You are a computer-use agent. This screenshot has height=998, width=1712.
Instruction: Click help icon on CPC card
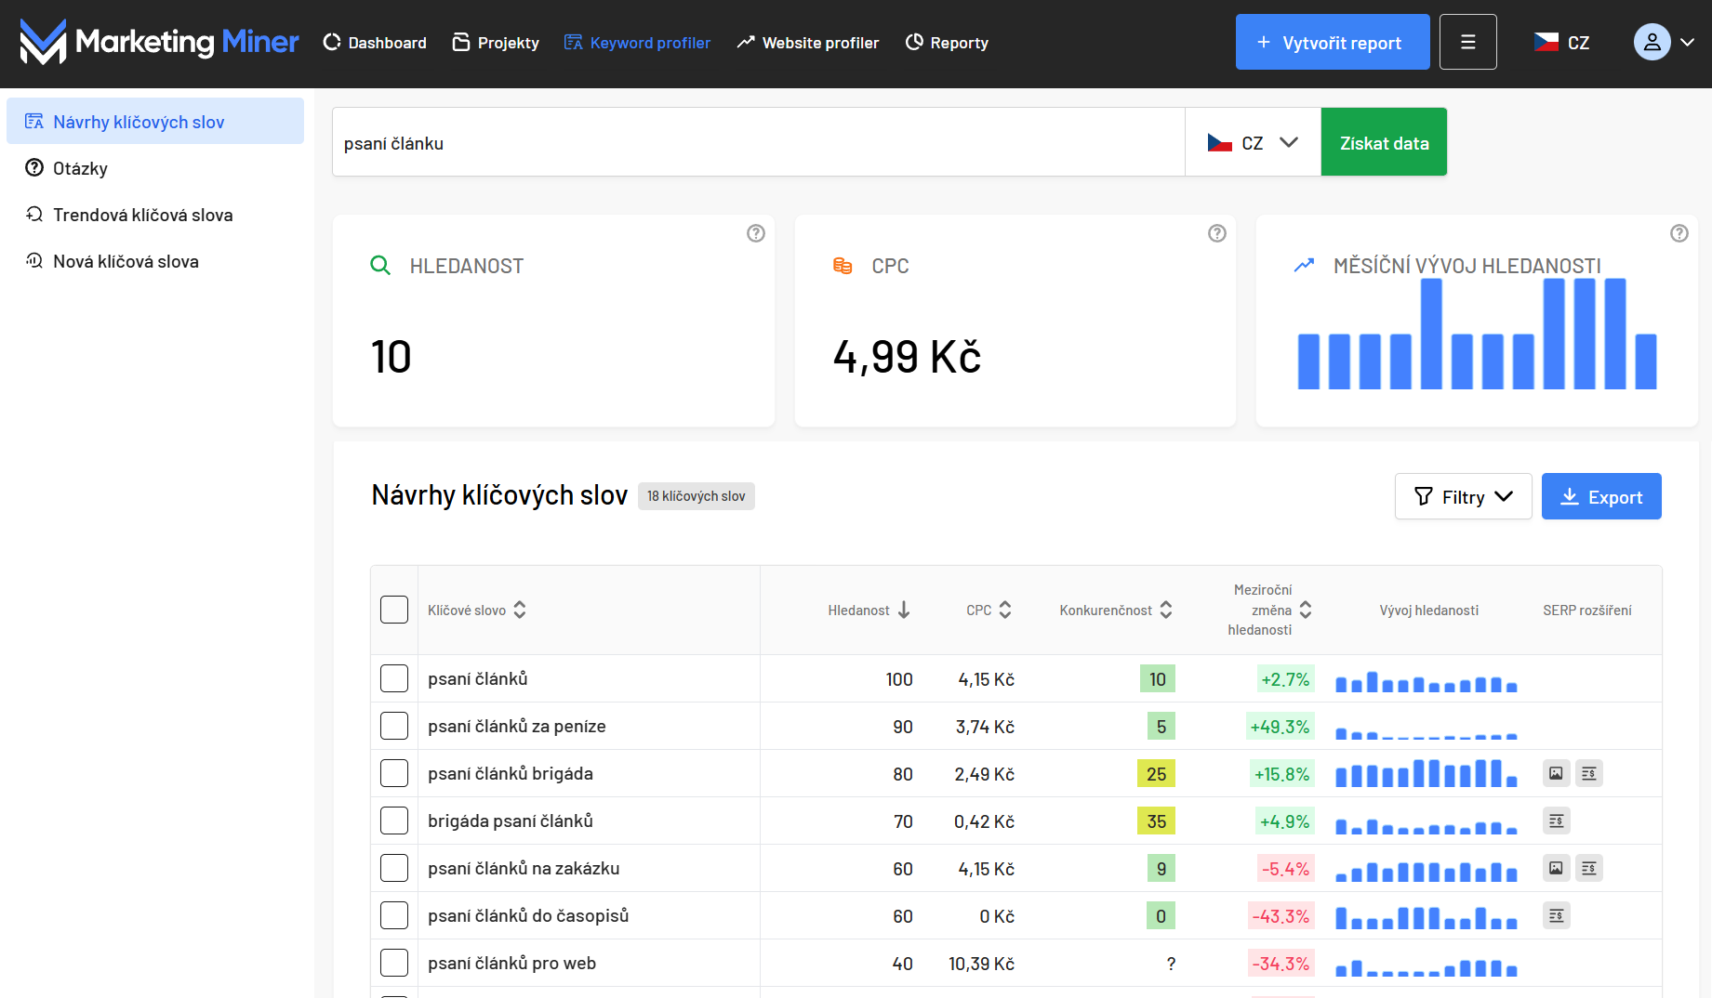pos(1216,233)
